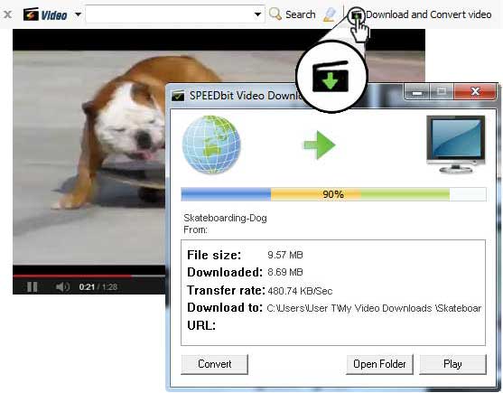Open the dropdown arrow next to Video logo
This screenshot has width=503, height=393.
78,14
